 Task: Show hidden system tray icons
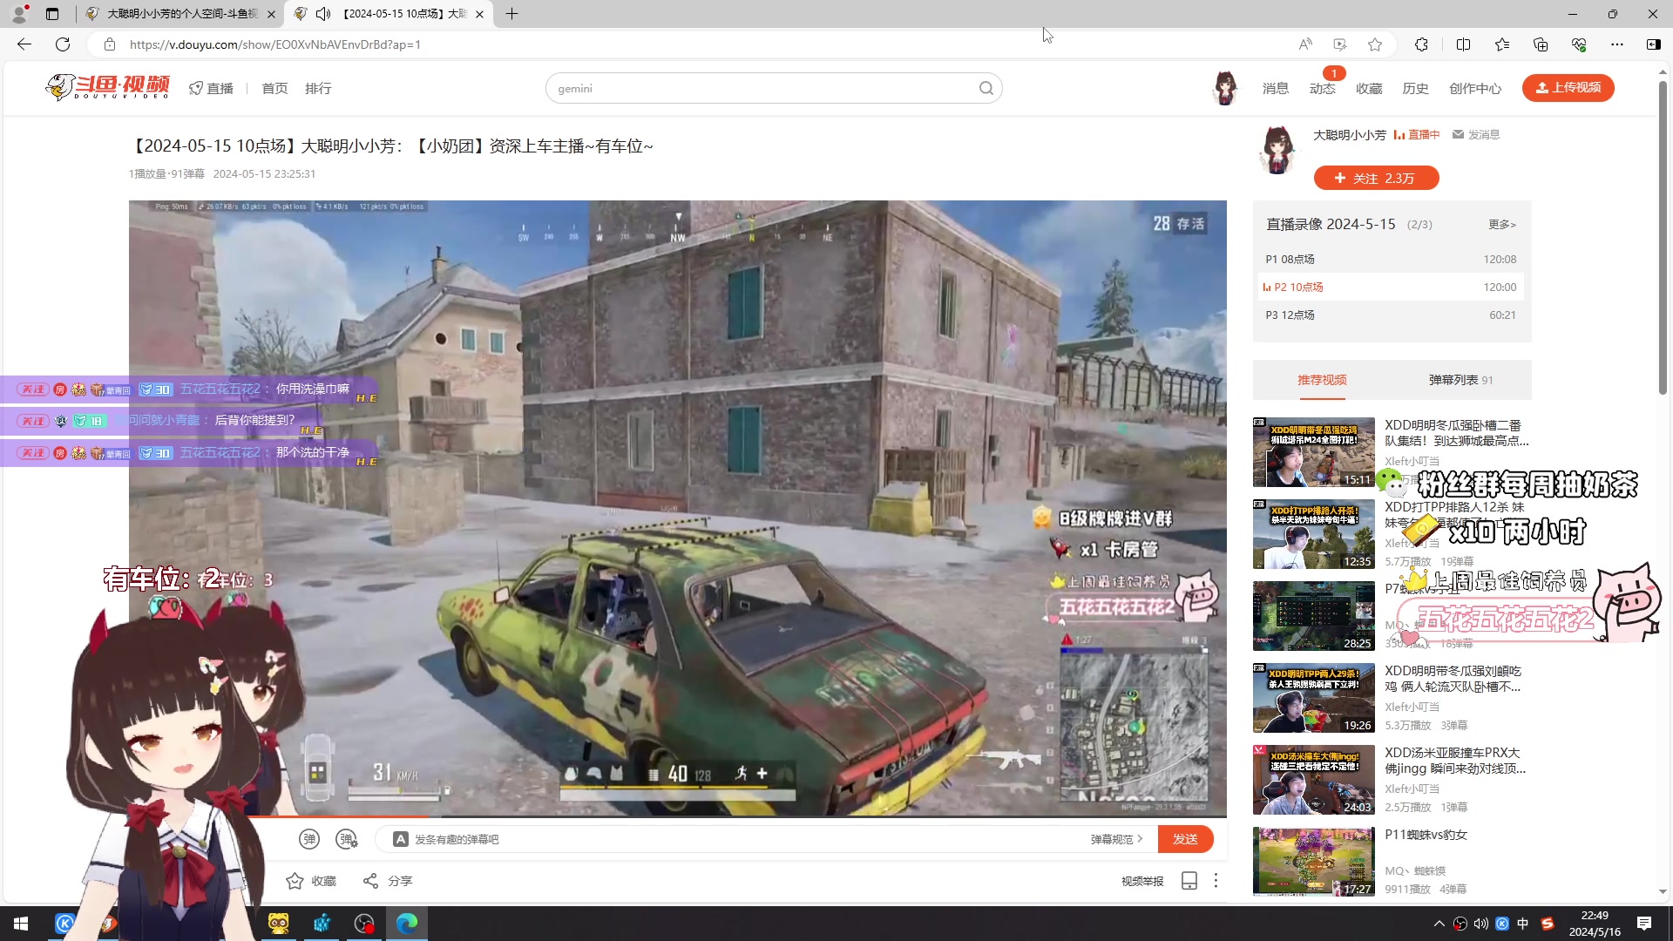click(x=1439, y=924)
